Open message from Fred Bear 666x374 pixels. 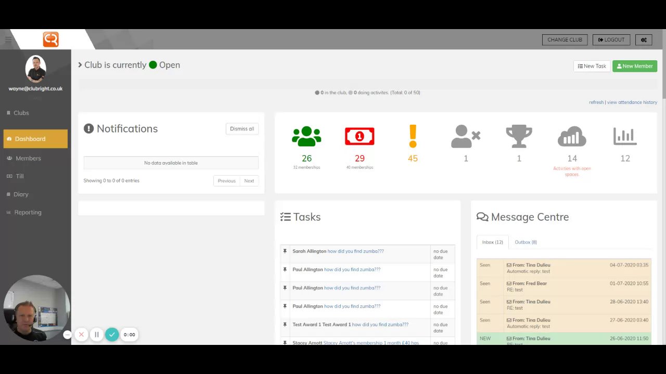(x=564, y=286)
